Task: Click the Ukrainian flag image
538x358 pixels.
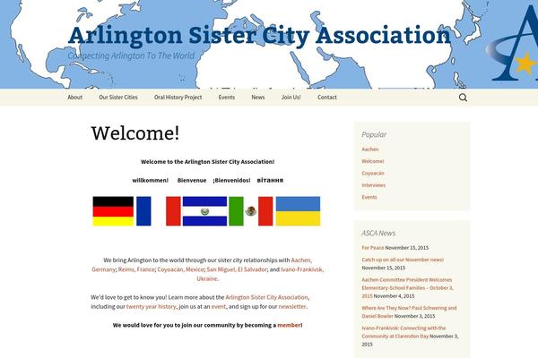Action: click(299, 211)
